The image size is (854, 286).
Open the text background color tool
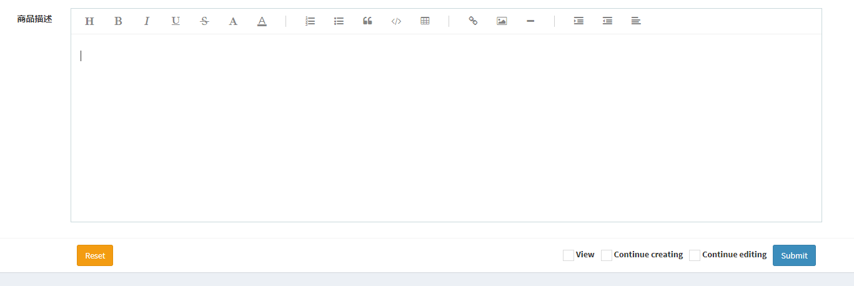click(262, 21)
